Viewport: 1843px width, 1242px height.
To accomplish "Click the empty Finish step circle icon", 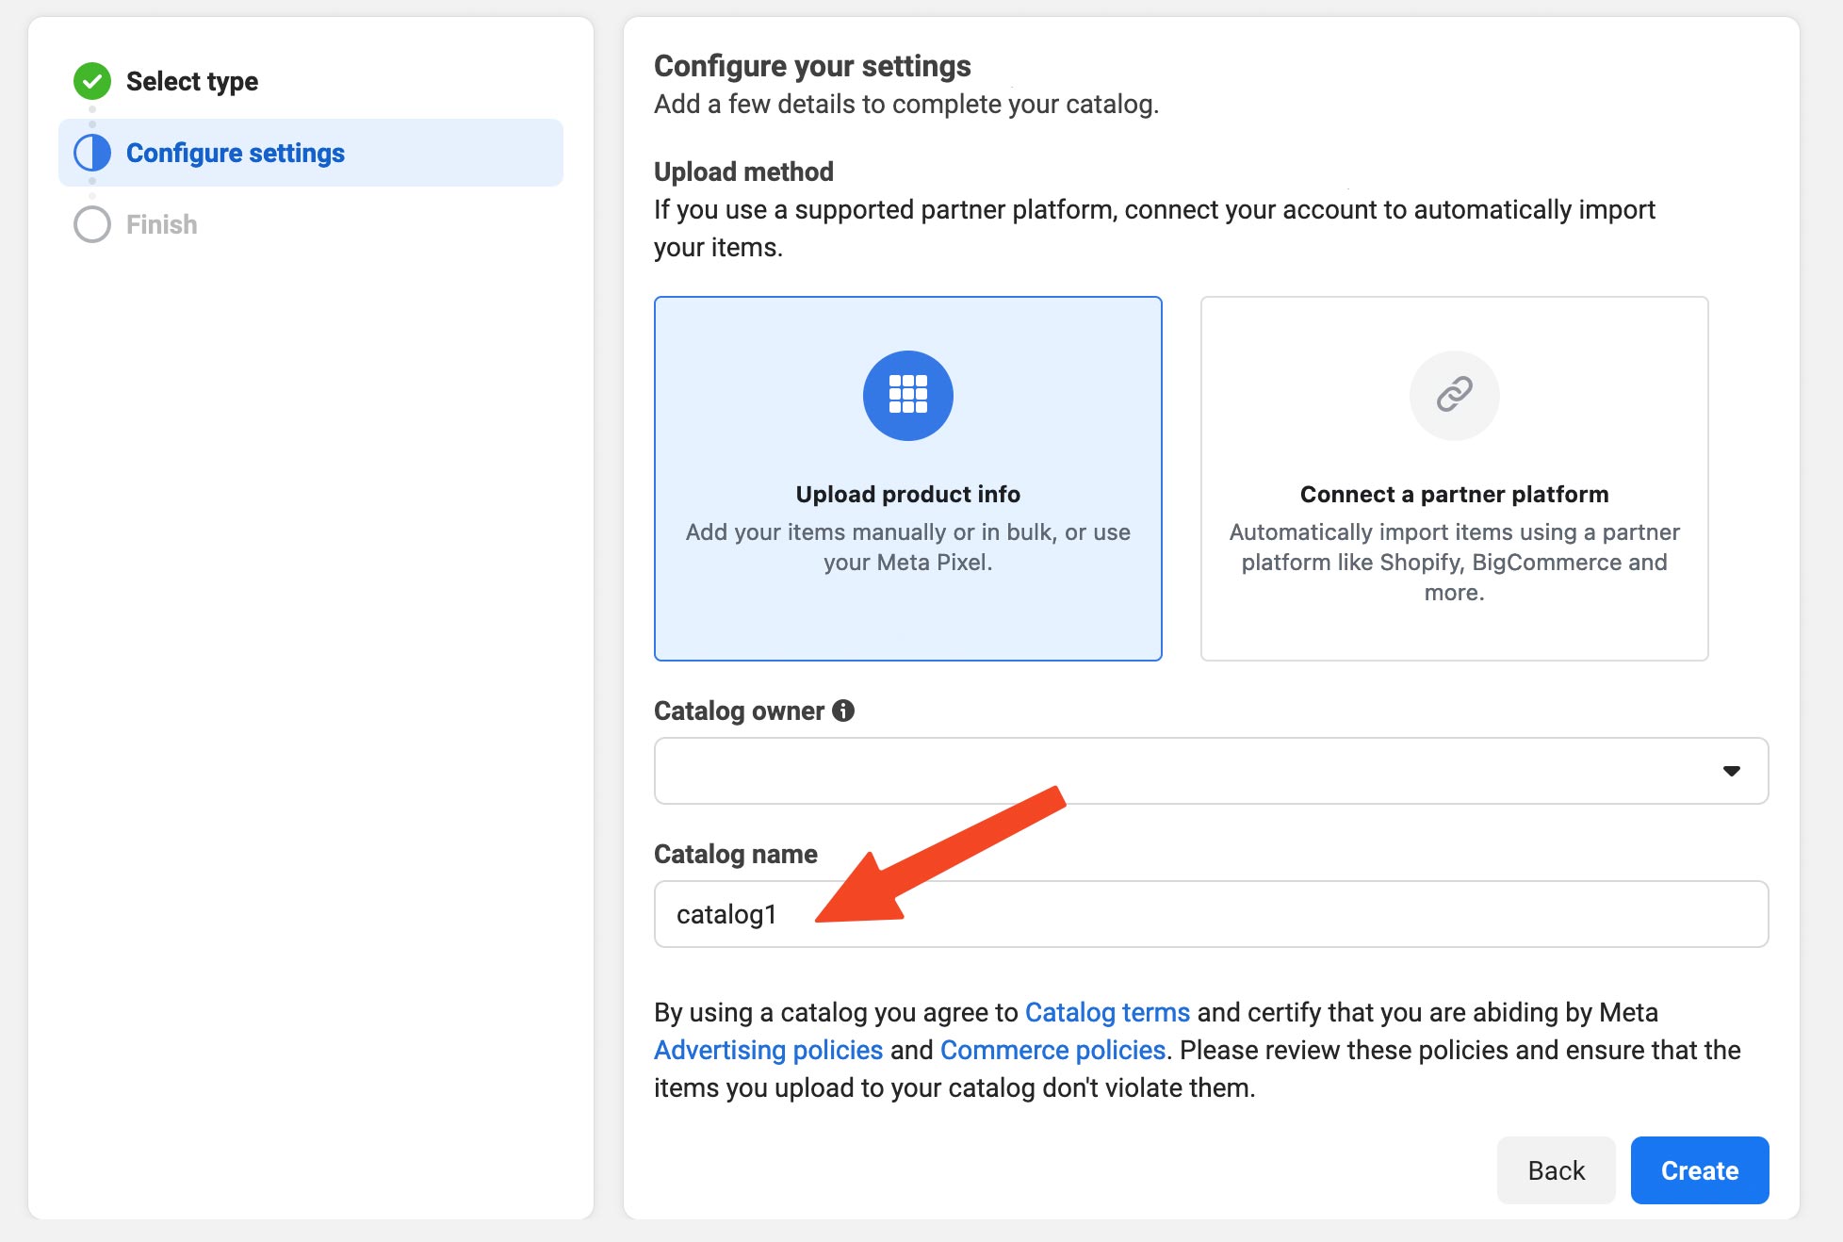I will [x=92, y=224].
